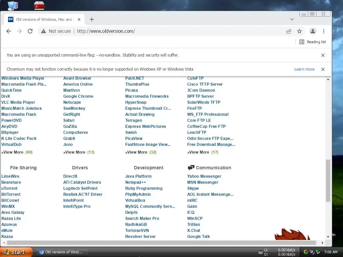Reload the oldversion.com page
Image resolution: width=343 pixels, height=257 pixels.
(30, 31)
